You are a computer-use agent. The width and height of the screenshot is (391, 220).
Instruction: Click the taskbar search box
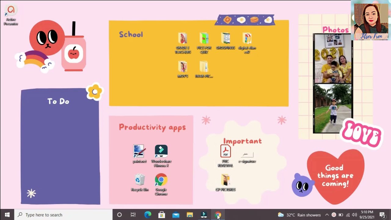(x=63, y=215)
